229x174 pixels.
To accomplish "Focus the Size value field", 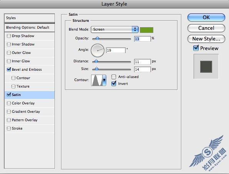I will (x=142, y=69).
